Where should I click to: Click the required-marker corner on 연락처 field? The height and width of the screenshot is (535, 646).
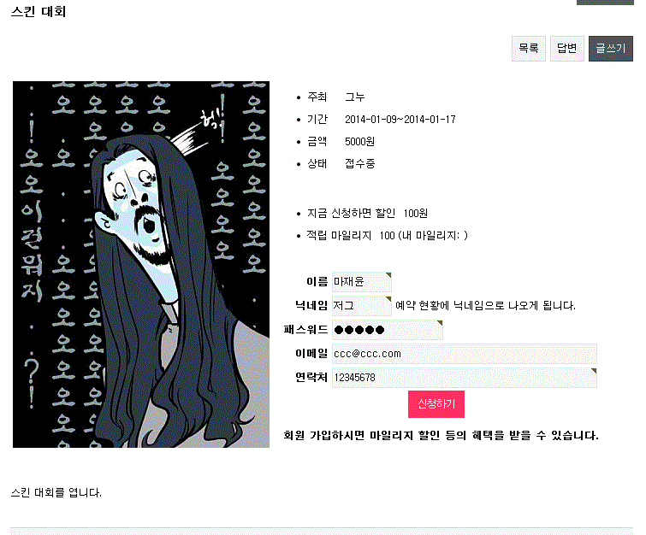point(594,371)
